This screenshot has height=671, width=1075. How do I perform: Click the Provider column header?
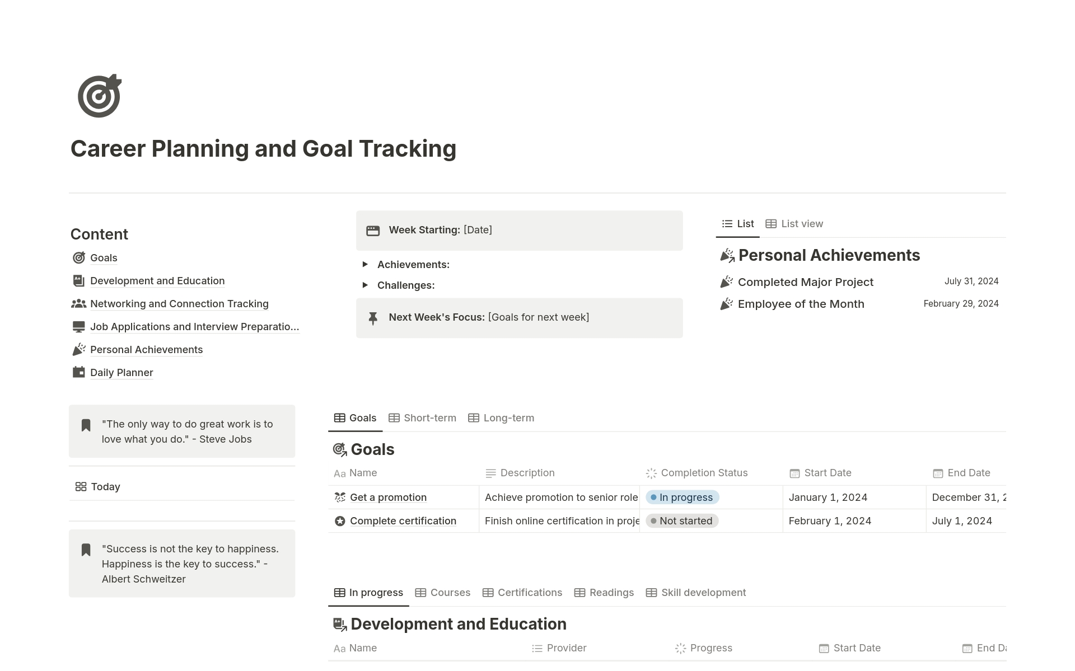[559, 648]
